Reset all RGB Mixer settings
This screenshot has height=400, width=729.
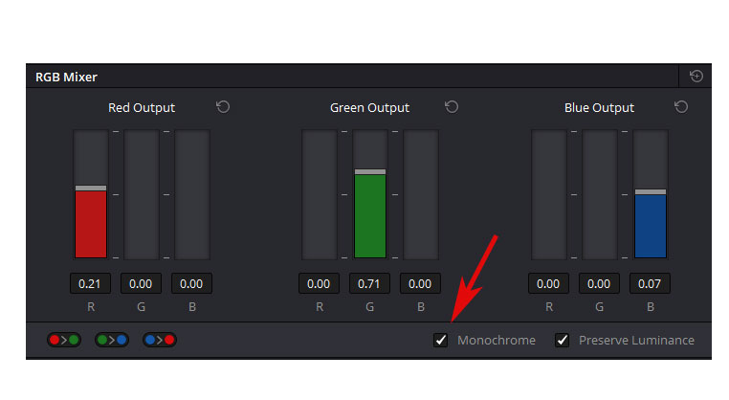tap(696, 76)
